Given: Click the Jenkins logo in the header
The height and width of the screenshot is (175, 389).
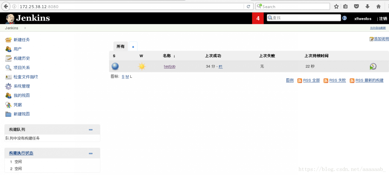Looking at the screenshot, I should (27, 18).
